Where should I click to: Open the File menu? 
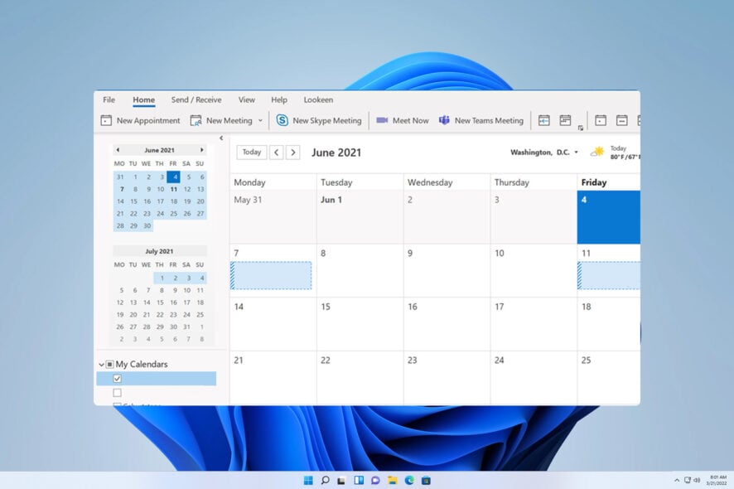tap(109, 99)
